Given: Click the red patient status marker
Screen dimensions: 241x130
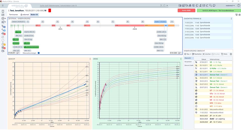Looking at the screenshot, I should click(x=50, y=10).
